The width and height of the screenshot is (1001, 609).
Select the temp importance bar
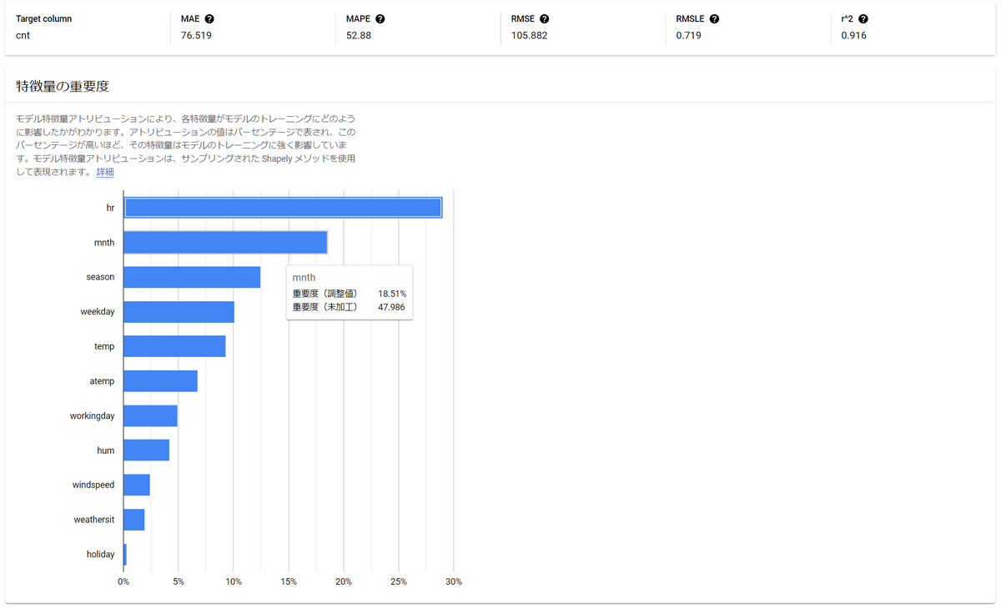pos(174,346)
